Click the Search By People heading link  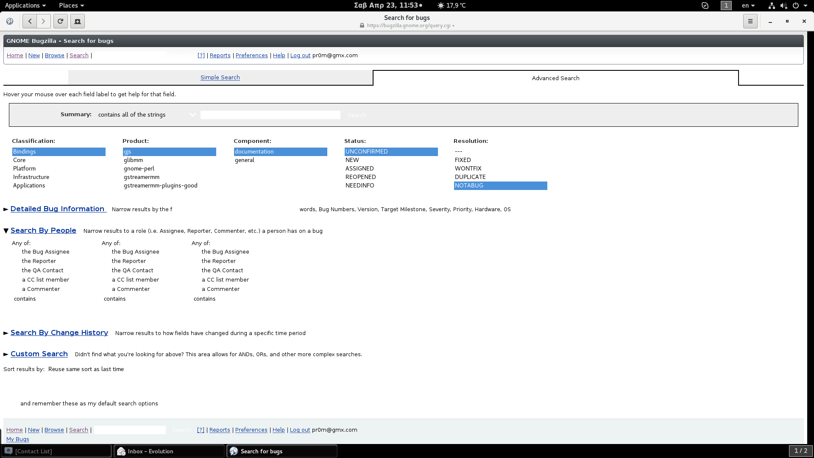pyautogui.click(x=43, y=230)
